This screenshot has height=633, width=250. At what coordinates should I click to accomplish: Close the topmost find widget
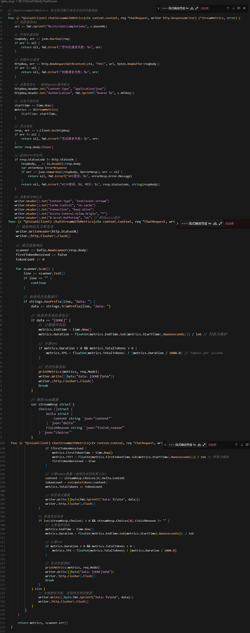point(244,8)
